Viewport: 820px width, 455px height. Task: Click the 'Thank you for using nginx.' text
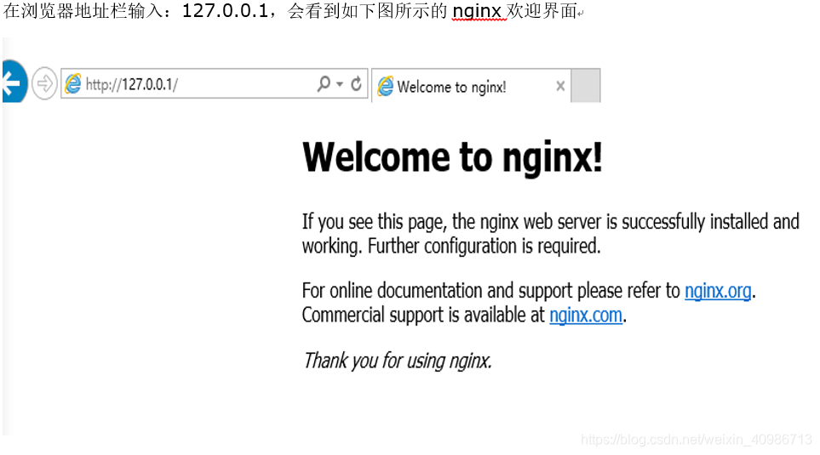pos(398,361)
